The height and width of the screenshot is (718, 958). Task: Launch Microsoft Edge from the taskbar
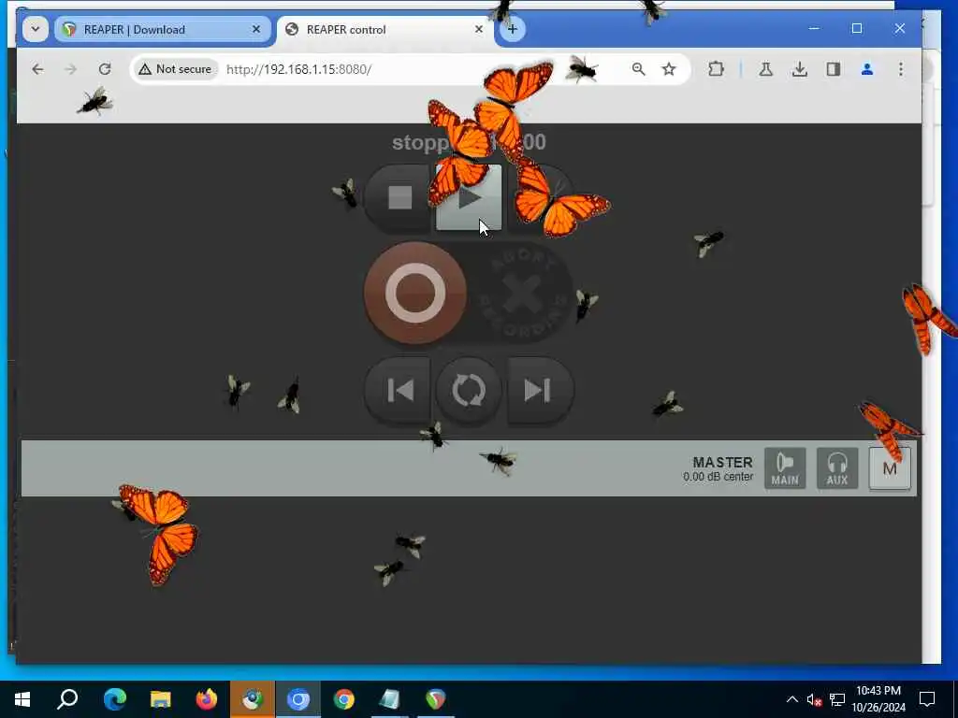tap(114, 699)
